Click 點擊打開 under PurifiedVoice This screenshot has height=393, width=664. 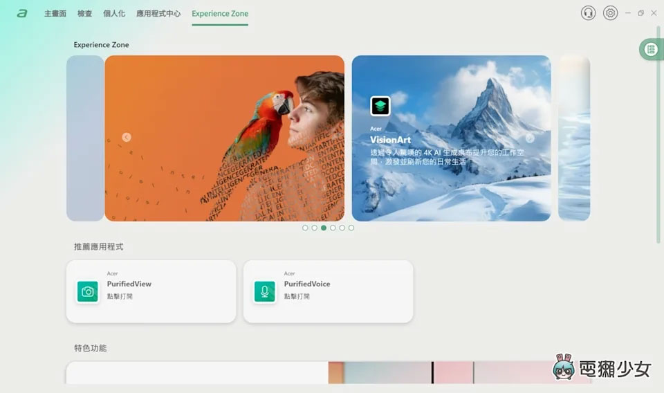coord(297,296)
